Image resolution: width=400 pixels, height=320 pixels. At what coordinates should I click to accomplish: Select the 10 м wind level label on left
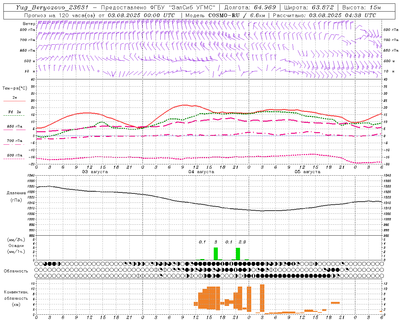[x=30, y=71]
